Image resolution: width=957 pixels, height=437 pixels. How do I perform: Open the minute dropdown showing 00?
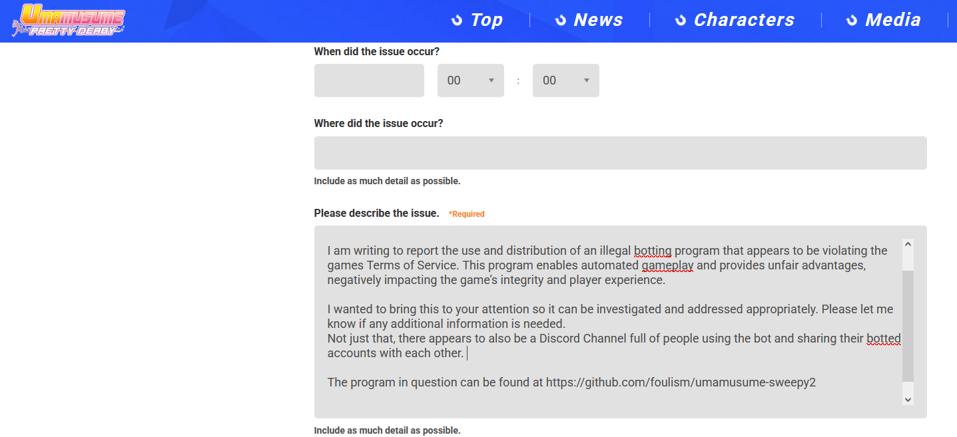566,80
